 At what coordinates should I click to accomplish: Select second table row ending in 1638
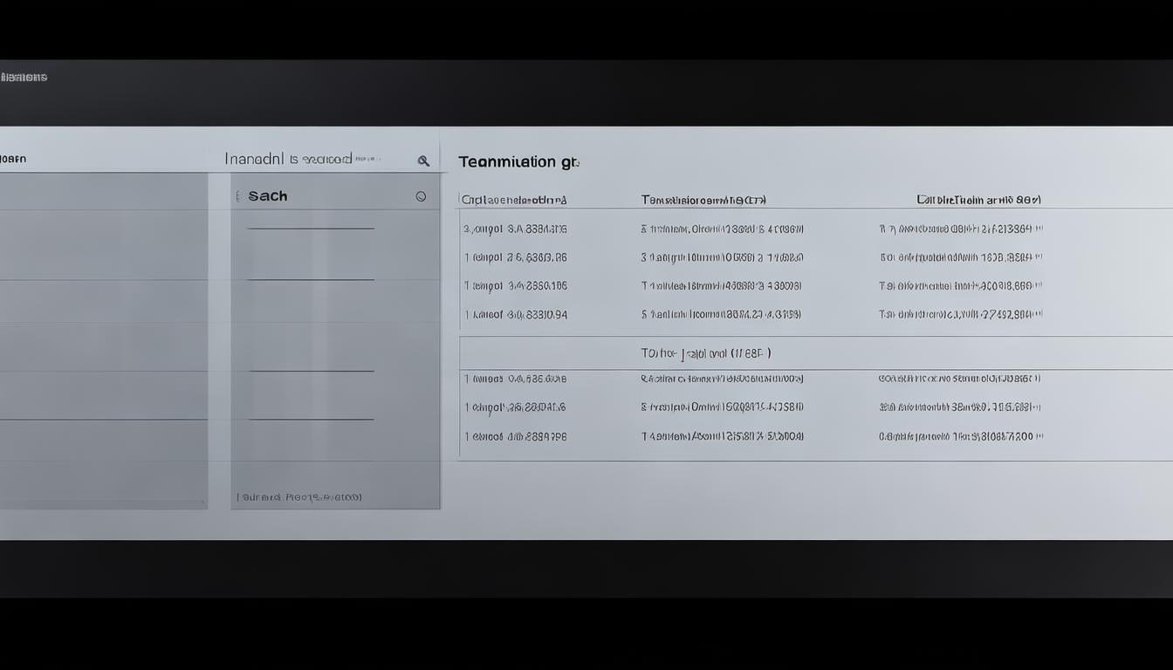[x=960, y=257]
